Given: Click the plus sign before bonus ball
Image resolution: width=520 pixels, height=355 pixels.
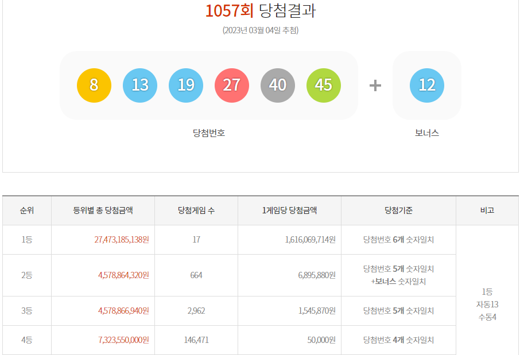Looking at the screenshot, I should tap(375, 85).
